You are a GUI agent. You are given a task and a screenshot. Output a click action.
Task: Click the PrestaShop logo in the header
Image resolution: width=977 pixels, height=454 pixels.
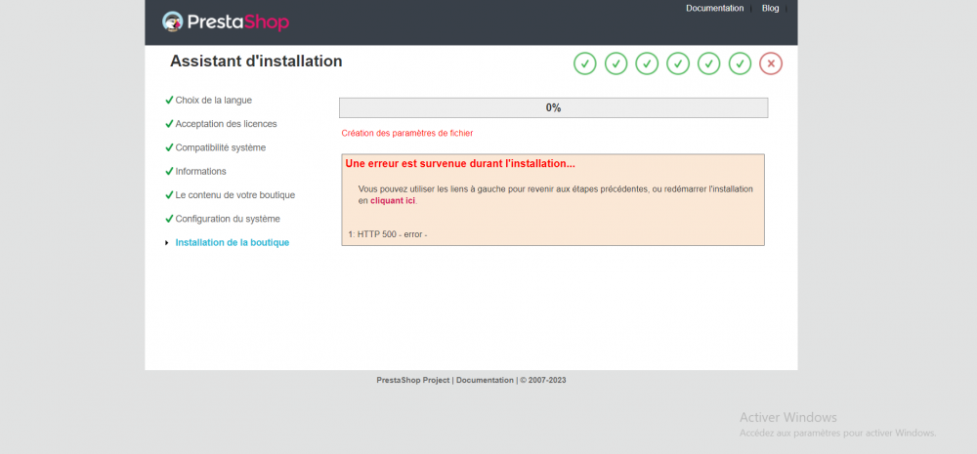point(226,21)
